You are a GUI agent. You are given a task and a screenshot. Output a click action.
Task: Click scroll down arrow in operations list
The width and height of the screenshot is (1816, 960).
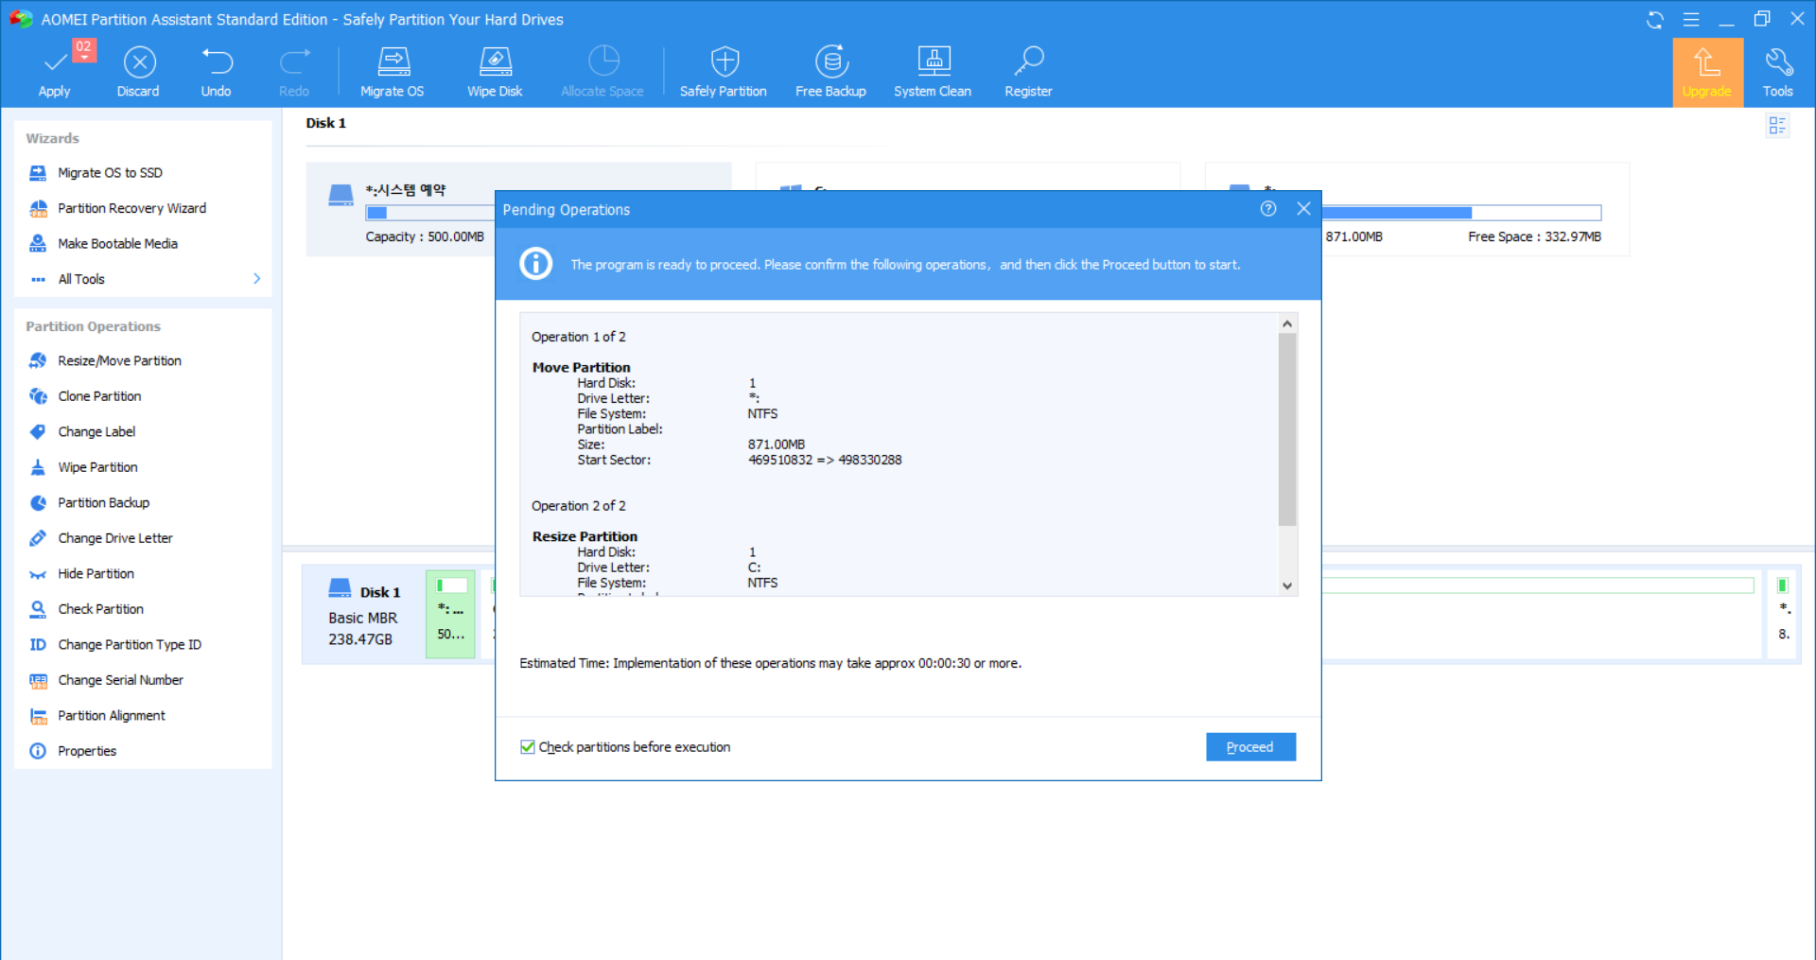pos(1287,585)
